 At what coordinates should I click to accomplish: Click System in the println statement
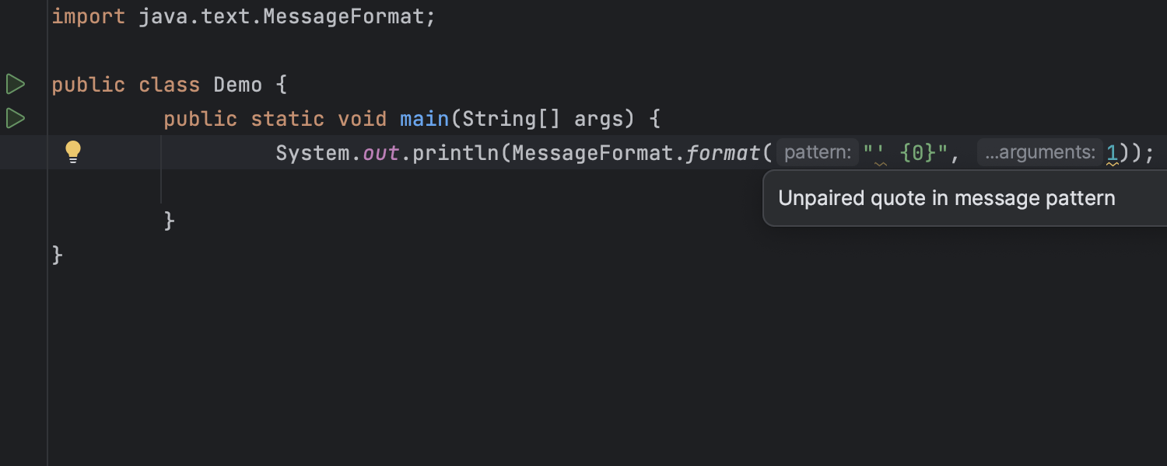(x=312, y=153)
